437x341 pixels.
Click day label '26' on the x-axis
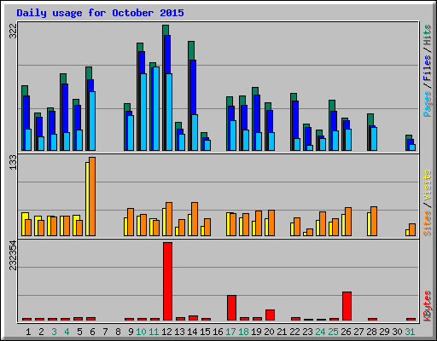(346, 332)
